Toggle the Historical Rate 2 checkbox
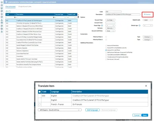154x121 pixels. click(x=106, y=40)
